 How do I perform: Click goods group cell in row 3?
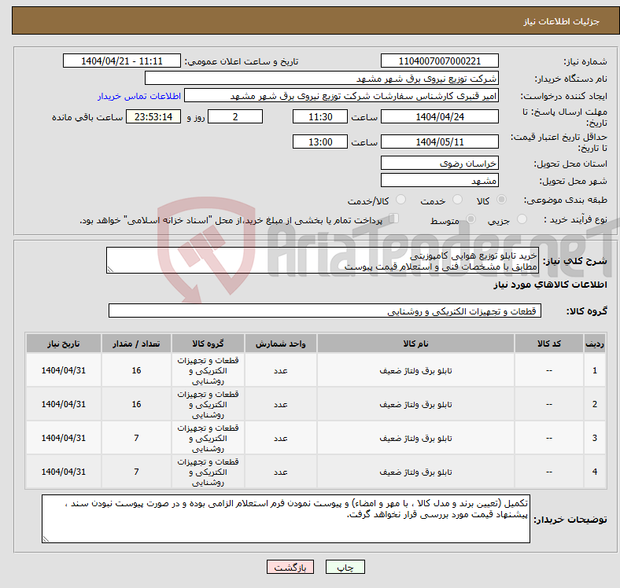tap(208, 438)
